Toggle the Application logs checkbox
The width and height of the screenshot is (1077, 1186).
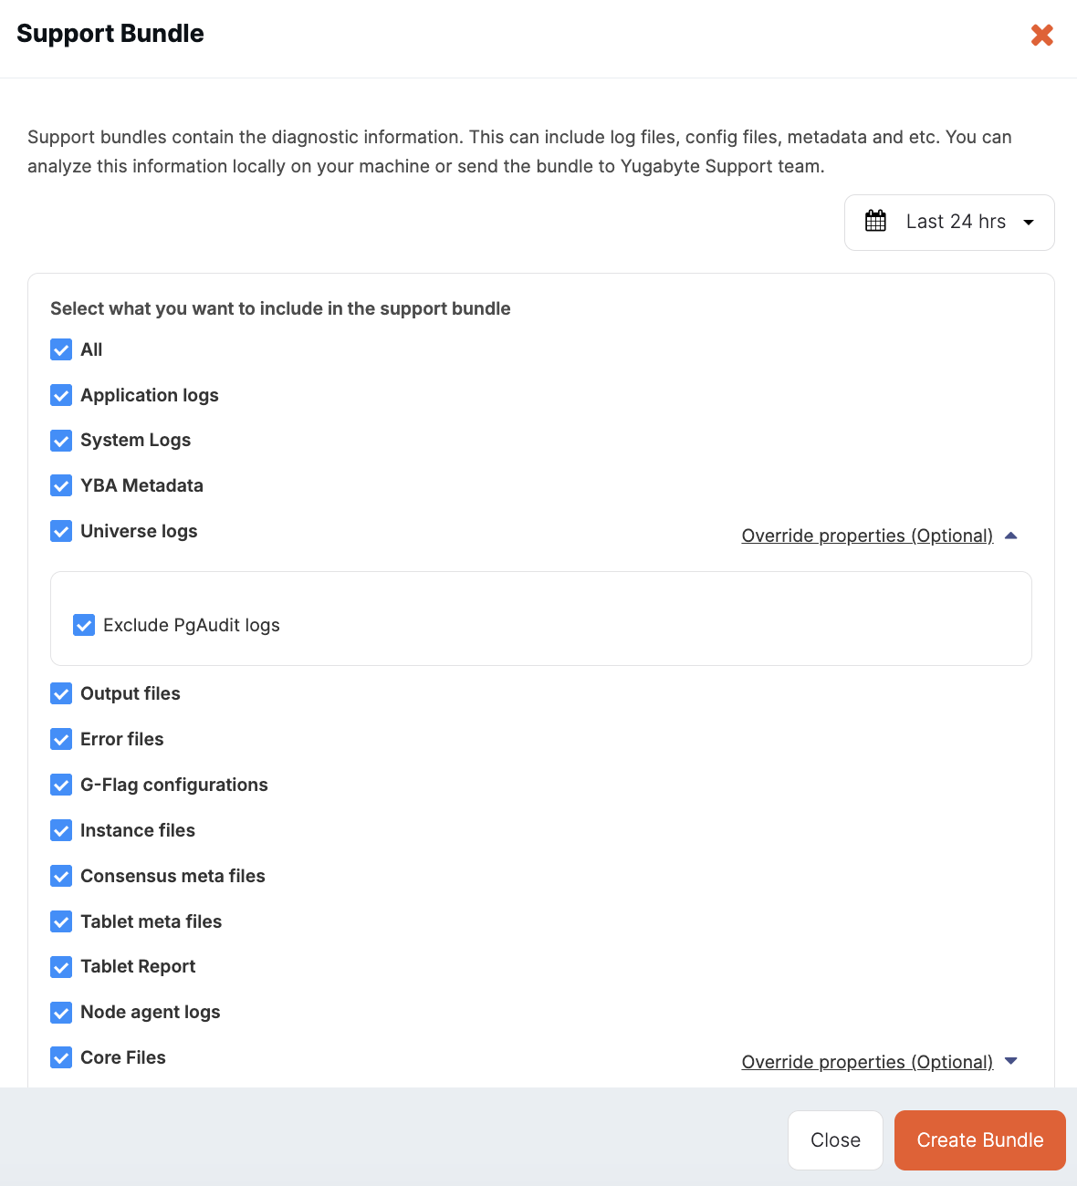tap(60, 395)
